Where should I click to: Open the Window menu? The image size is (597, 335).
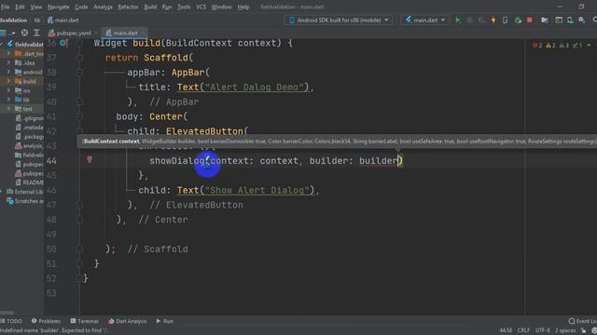[x=221, y=7]
